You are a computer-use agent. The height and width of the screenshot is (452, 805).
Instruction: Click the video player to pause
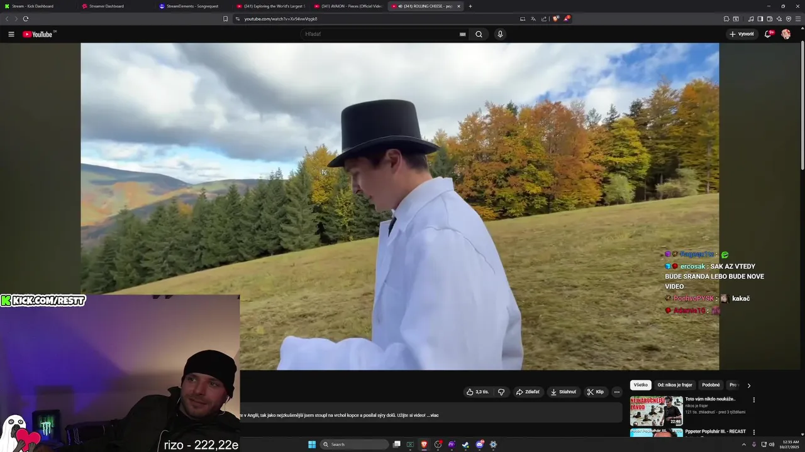tap(400, 206)
